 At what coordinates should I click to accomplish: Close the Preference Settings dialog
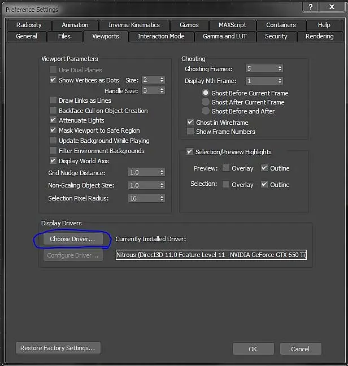point(332,7)
